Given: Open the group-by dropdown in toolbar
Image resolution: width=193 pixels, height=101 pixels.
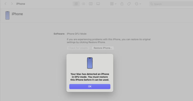Looking at the screenshot, I should pos(113,4).
